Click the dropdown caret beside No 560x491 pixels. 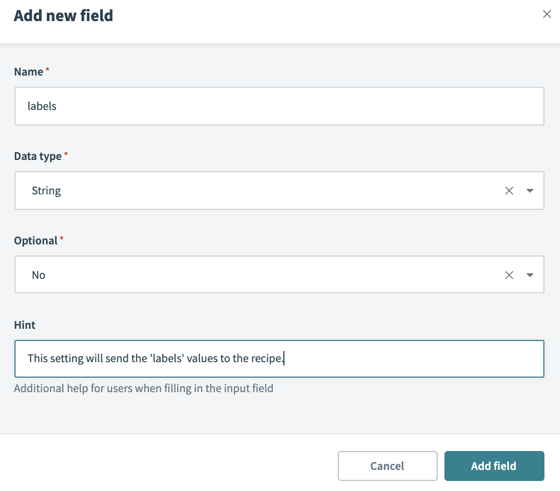coord(529,274)
